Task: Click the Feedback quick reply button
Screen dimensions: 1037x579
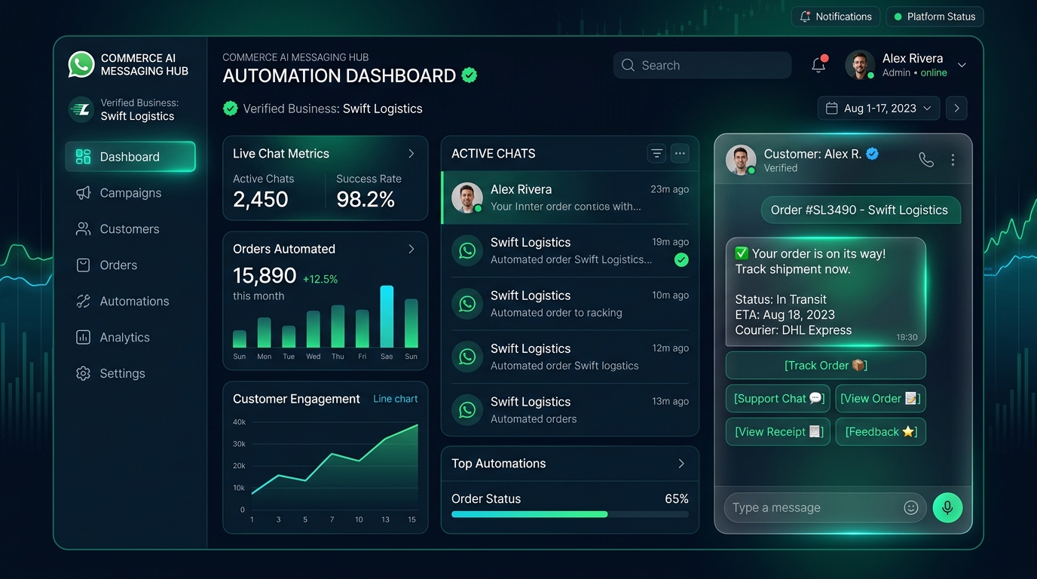Action: pyautogui.click(x=881, y=432)
